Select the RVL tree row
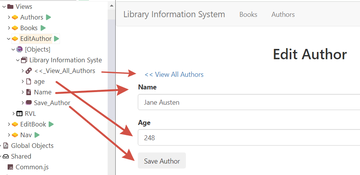The width and height of the screenshot is (360, 175). click(30, 114)
